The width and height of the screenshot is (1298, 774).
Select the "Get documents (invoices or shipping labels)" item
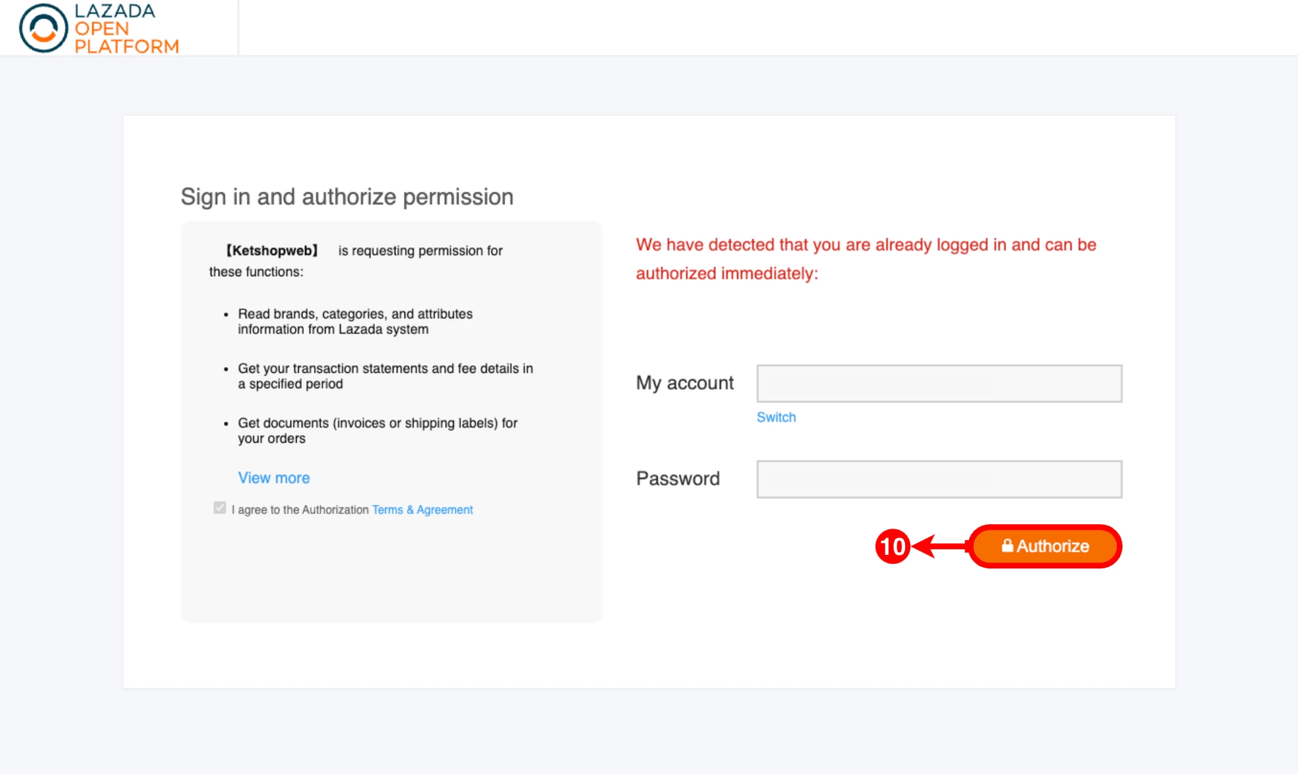(x=378, y=431)
